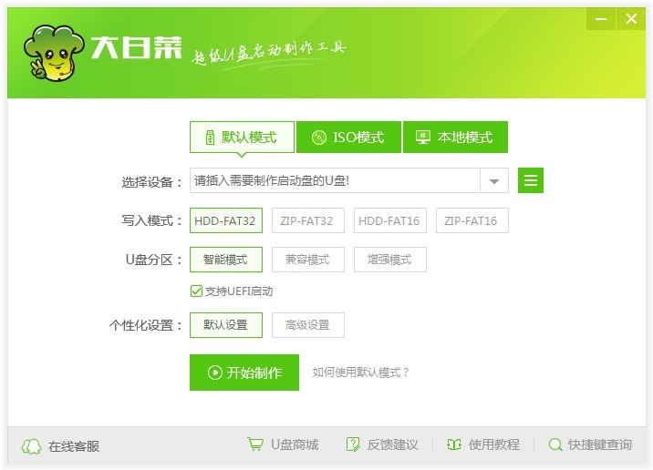Screen dimensions: 653x470
Task: Open U盘商城 shopping cart icon
Action: [x=255, y=444]
